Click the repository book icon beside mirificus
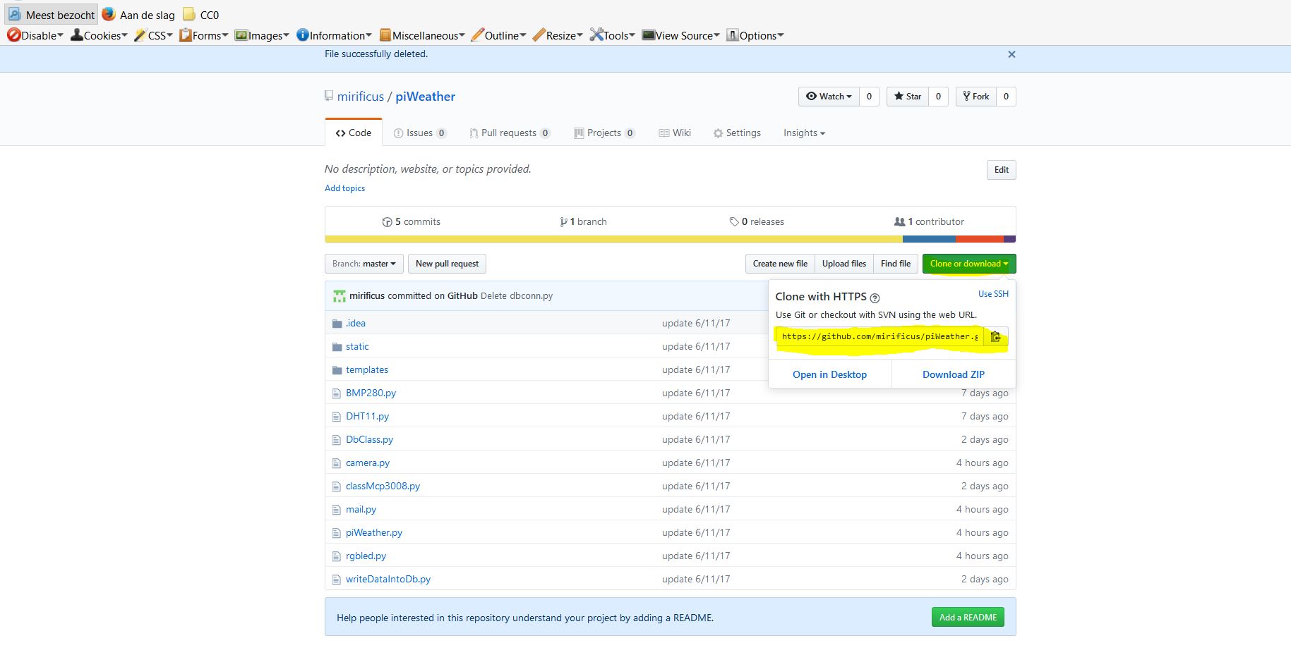 (328, 96)
